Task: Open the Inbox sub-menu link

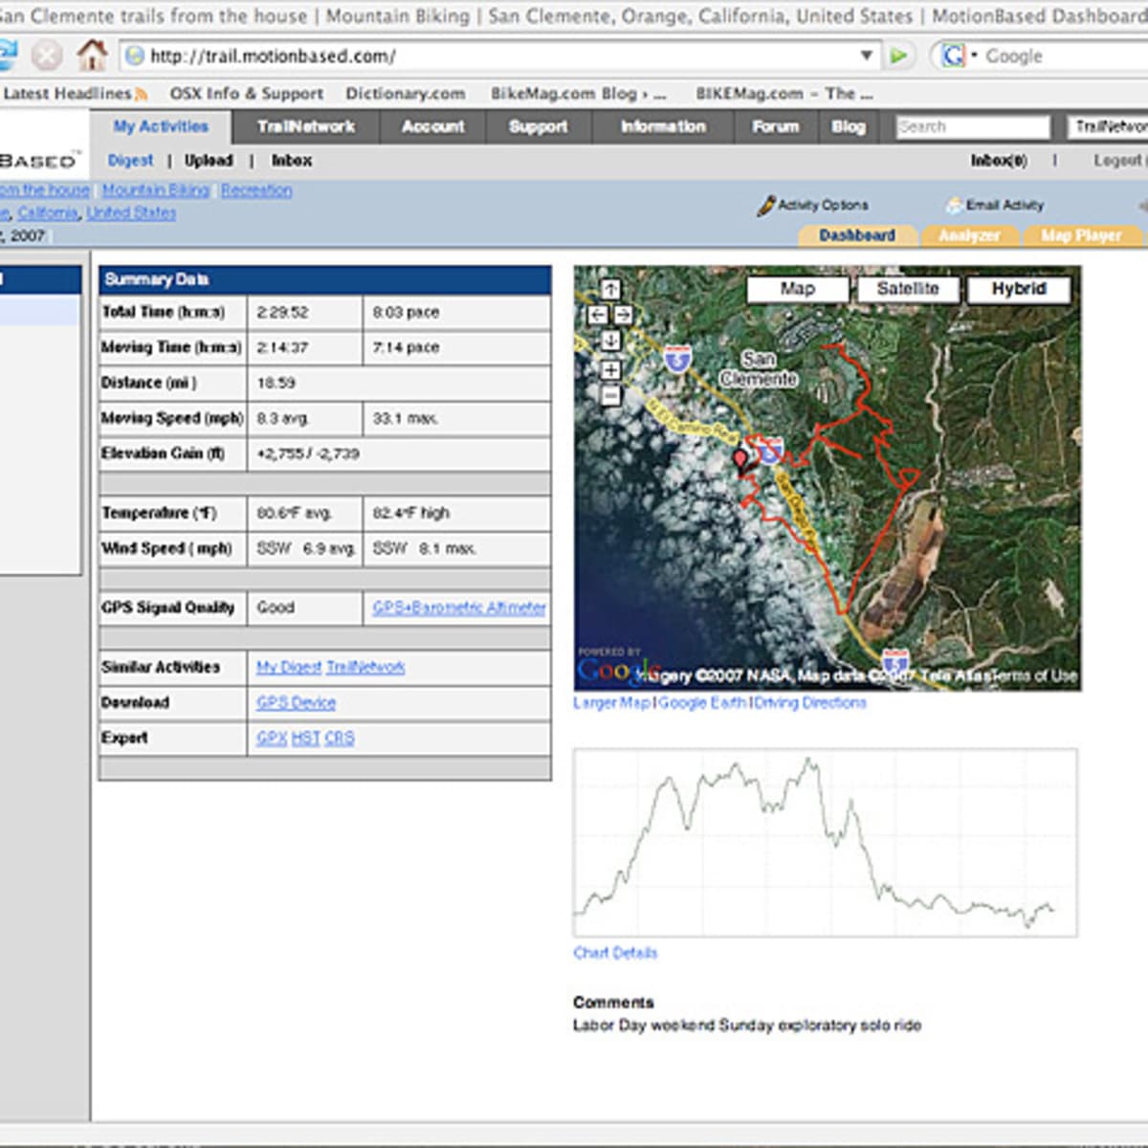Action: click(292, 161)
